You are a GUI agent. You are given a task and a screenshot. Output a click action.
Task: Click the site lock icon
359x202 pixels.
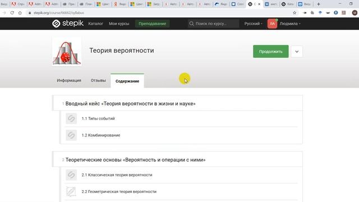tap(30, 13)
